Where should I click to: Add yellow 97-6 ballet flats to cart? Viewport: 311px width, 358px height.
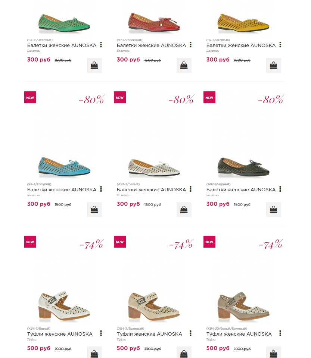274,65
